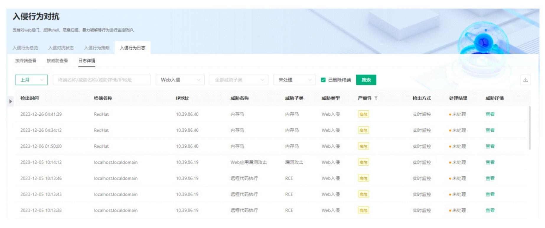Click 远程代码执行 in the 10:13:43 row
545x228 pixels.
click(x=244, y=194)
